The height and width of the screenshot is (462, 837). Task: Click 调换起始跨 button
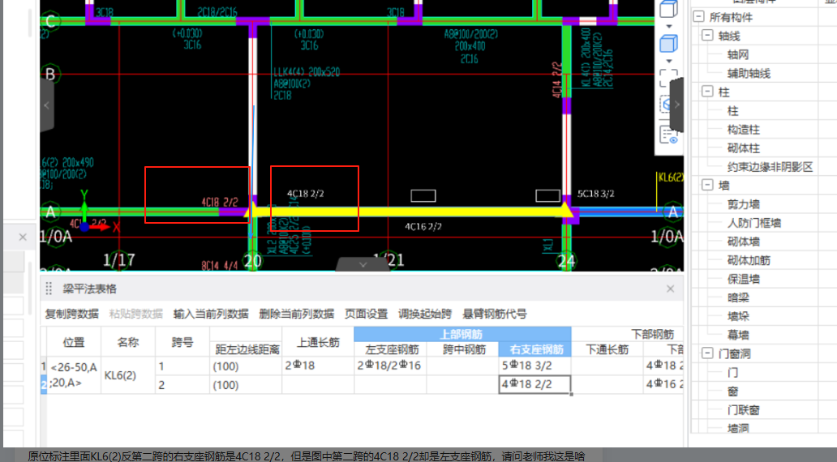(x=425, y=314)
